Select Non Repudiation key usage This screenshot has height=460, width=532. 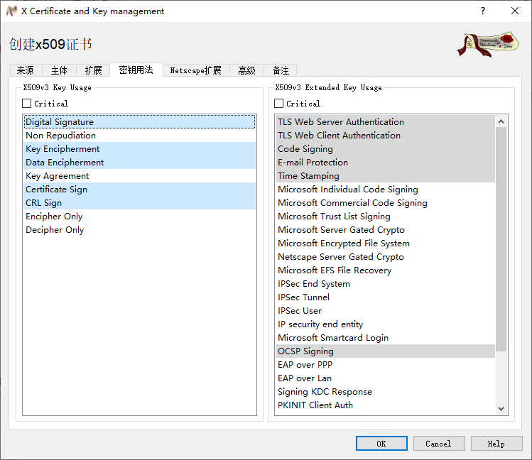(x=60, y=136)
